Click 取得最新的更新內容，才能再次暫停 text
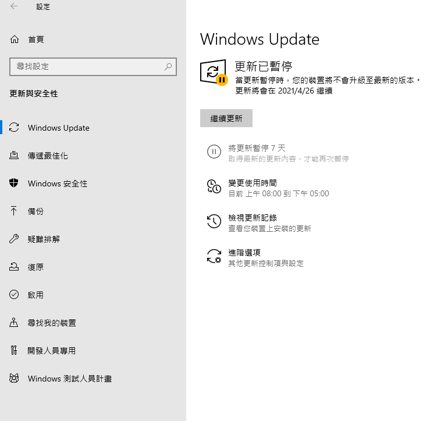Viewport: 437px width, 421px height. [289, 159]
